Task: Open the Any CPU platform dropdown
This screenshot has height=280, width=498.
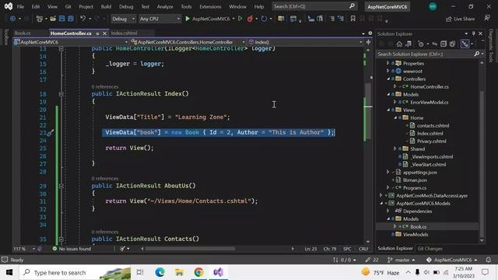Action: 160,19
